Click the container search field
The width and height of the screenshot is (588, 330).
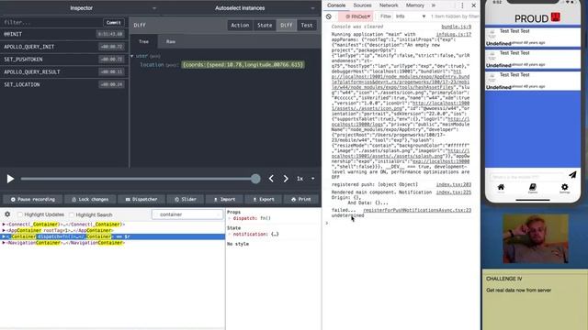pyautogui.click(x=187, y=214)
